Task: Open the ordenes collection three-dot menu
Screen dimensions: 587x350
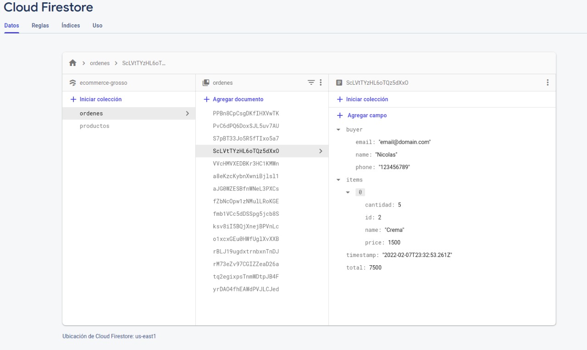Action: 321,82
